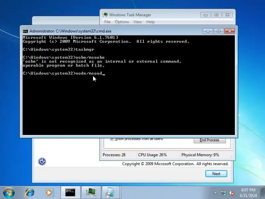The height and width of the screenshot is (199, 265).
Task: Switch to Windows setup taskbar button
Action: pos(111,192)
